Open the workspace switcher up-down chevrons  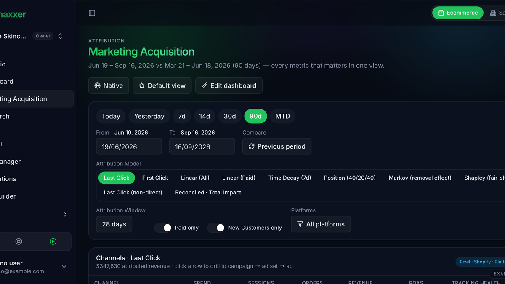click(x=60, y=36)
